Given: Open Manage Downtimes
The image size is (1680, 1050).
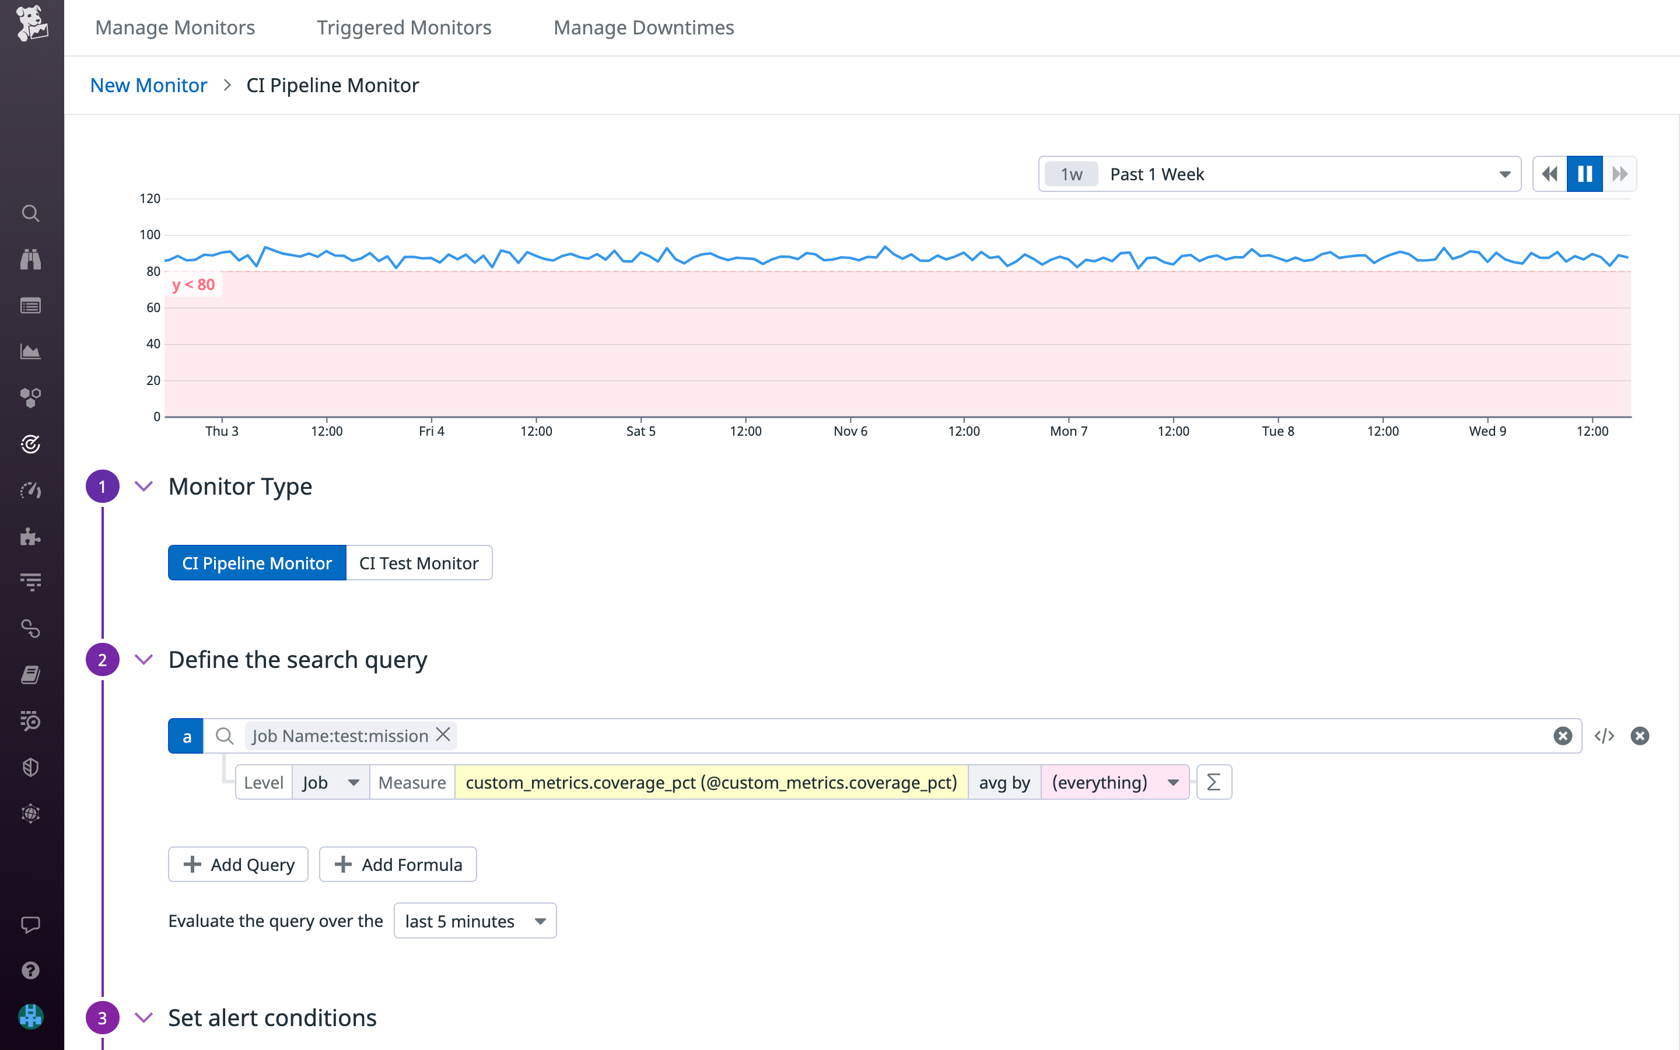Looking at the screenshot, I should [x=643, y=28].
